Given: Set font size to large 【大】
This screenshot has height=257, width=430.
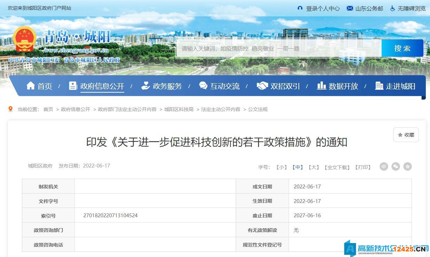Looking at the screenshot, I should click(x=313, y=167).
